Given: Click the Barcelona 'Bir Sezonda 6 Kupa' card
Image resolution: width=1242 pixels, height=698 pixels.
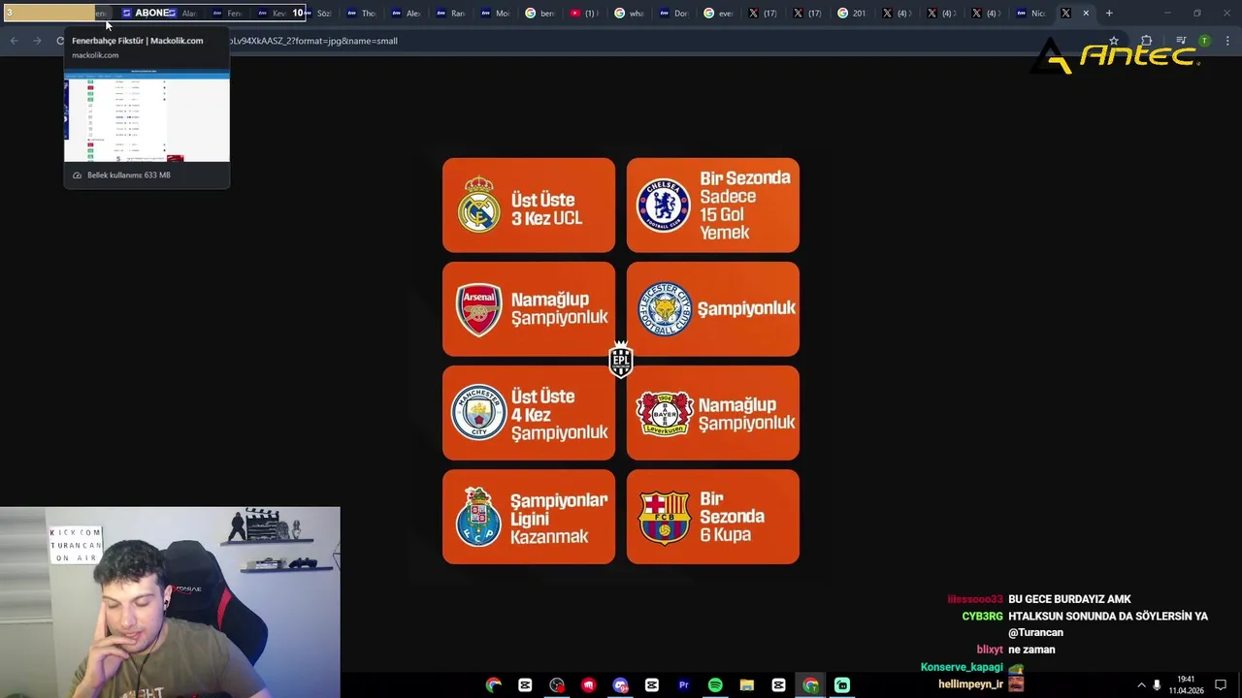Looking at the screenshot, I should pyautogui.click(x=713, y=517).
